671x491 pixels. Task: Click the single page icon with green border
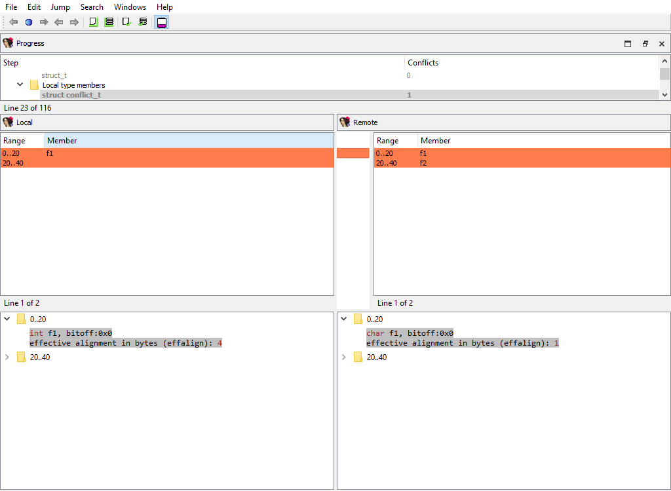click(x=93, y=22)
